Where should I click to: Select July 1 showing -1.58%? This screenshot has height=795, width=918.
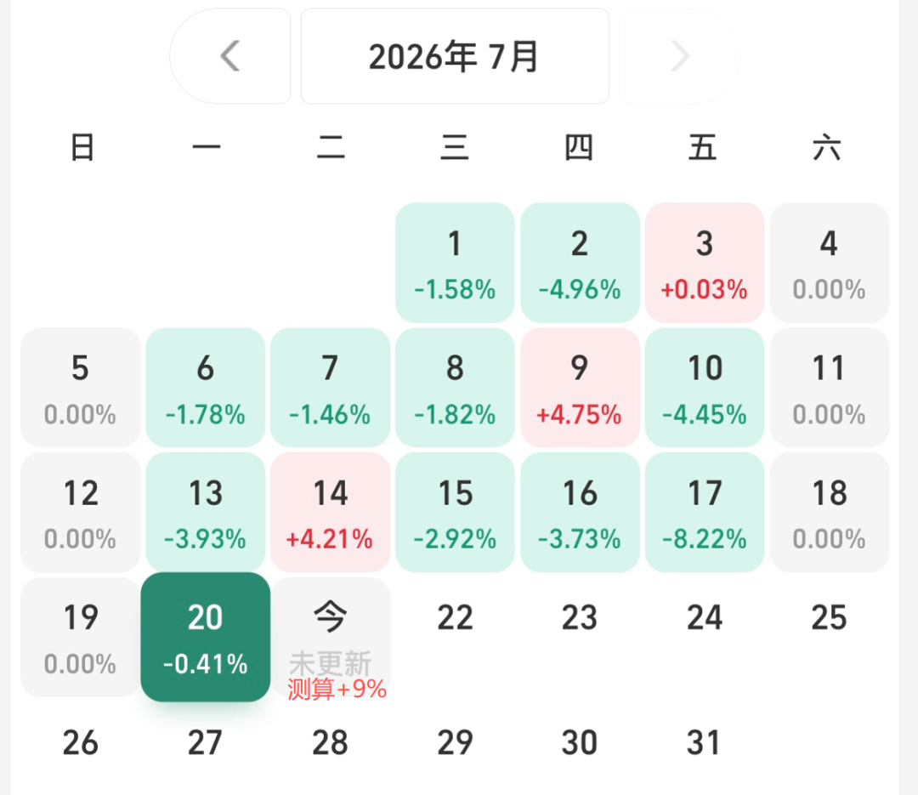pyautogui.click(x=455, y=263)
